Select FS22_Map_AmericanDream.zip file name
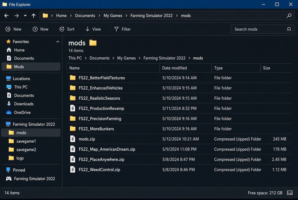The height and width of the screenshot is (200, 298). point(107,149)
